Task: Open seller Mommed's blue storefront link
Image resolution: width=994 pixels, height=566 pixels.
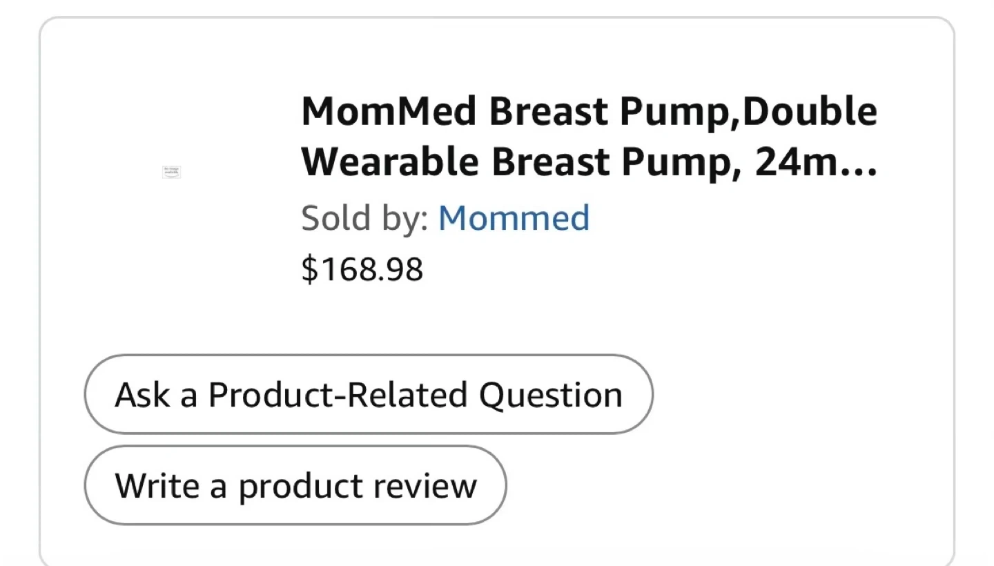Action: [x=514, y=218]
